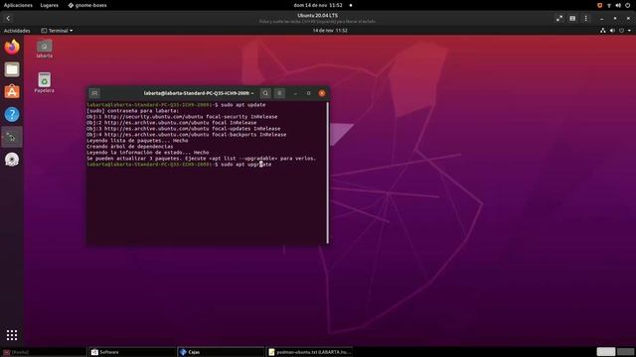
Task: Click 'Leyendo lista de paquetes... Hecho'
Action: coord(137,141)
